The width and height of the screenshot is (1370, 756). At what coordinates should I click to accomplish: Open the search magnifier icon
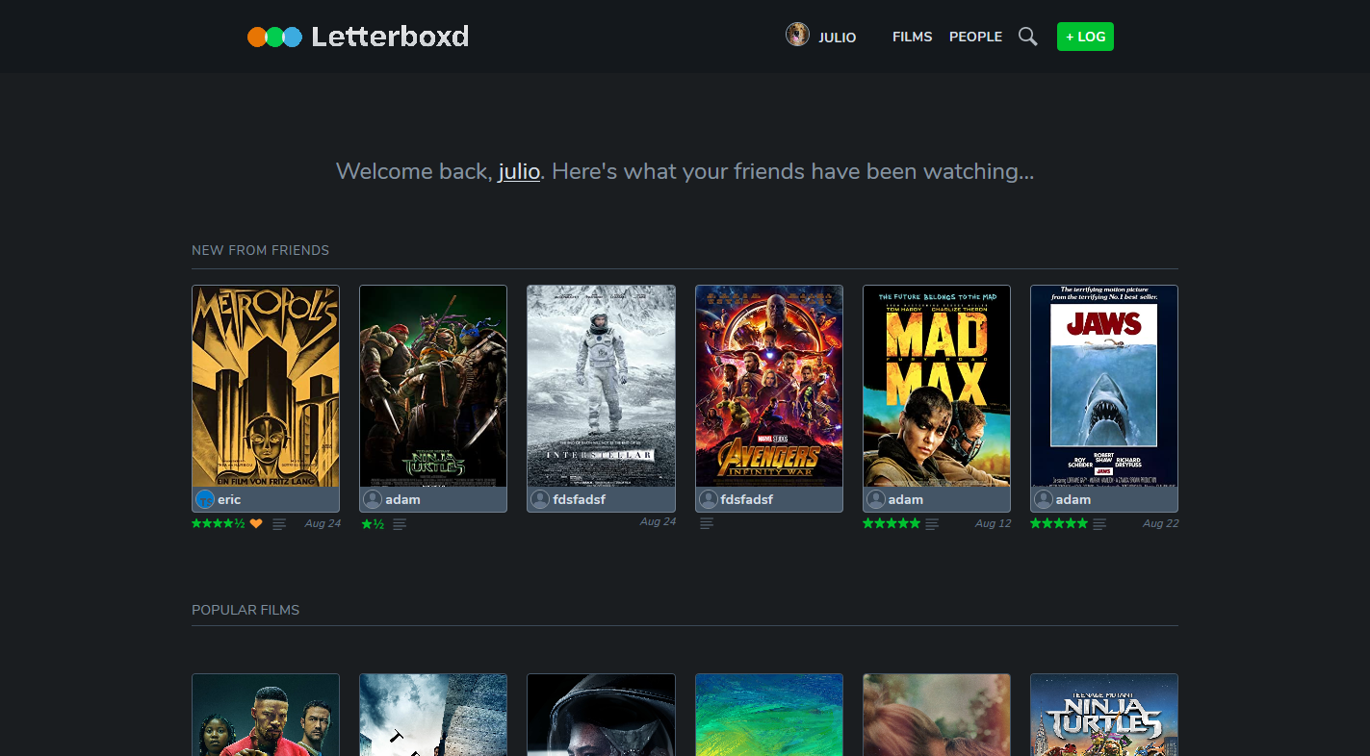click(1028, 37)
